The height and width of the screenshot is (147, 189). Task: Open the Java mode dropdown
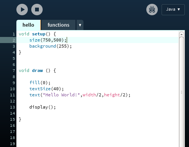pos(173,10)
